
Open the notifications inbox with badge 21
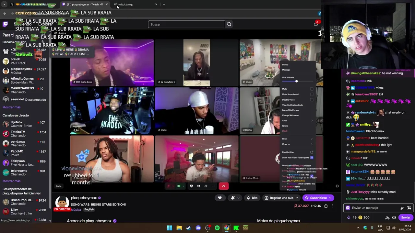pyautogui.click(x=315, y=24)
